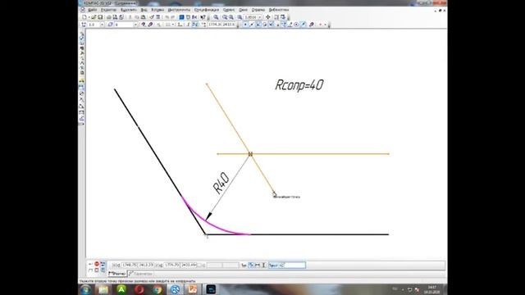
Task: Click the second point X coordinate field
Action: [172, 265]
